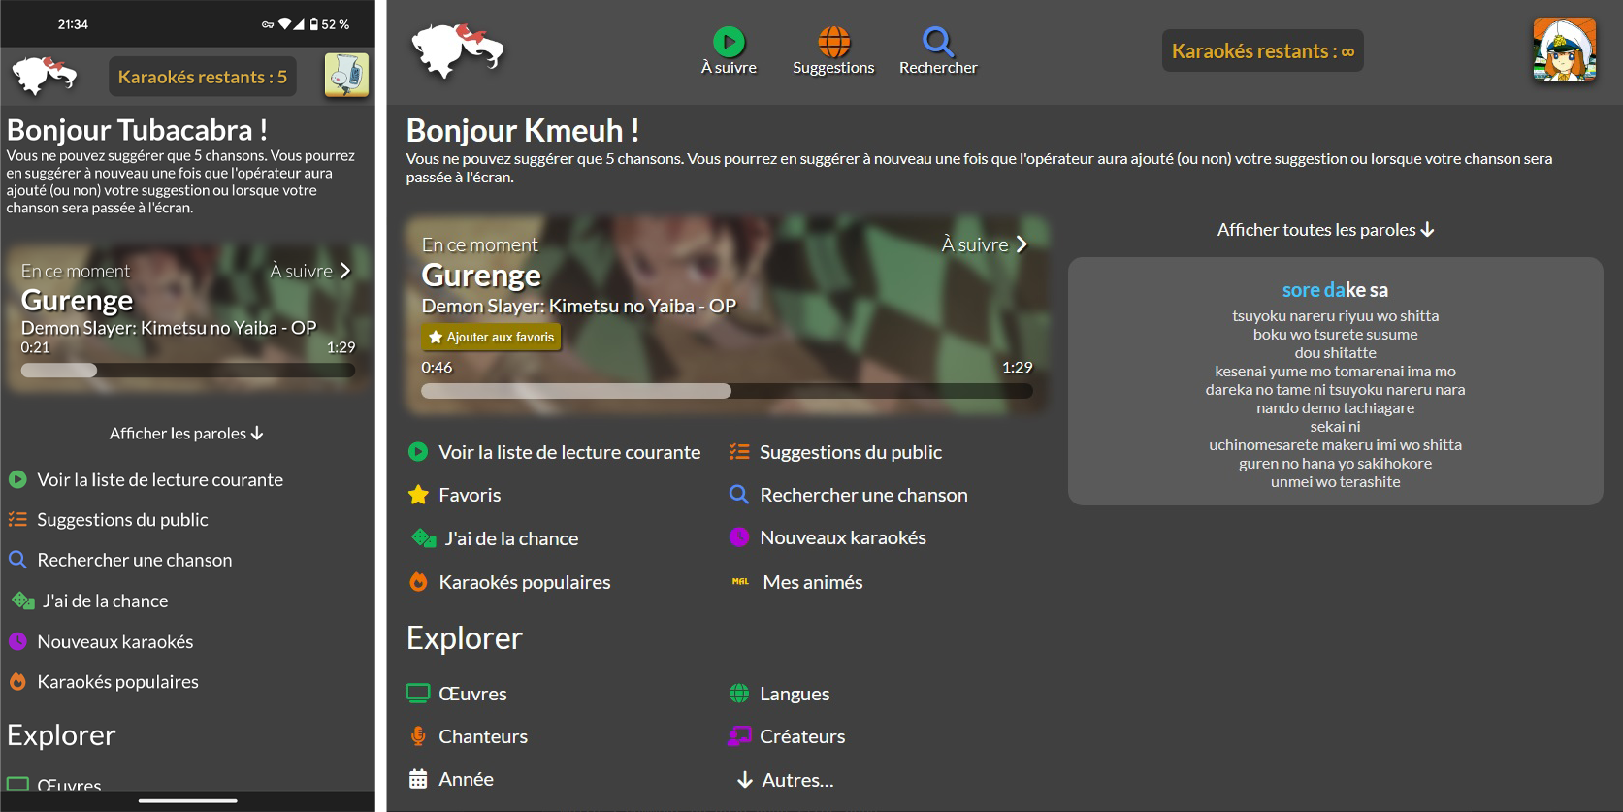This screenshot has height=812, width=1623.
Task: Click lyric line 'unmei wo terashite'
Action: 1335,481
